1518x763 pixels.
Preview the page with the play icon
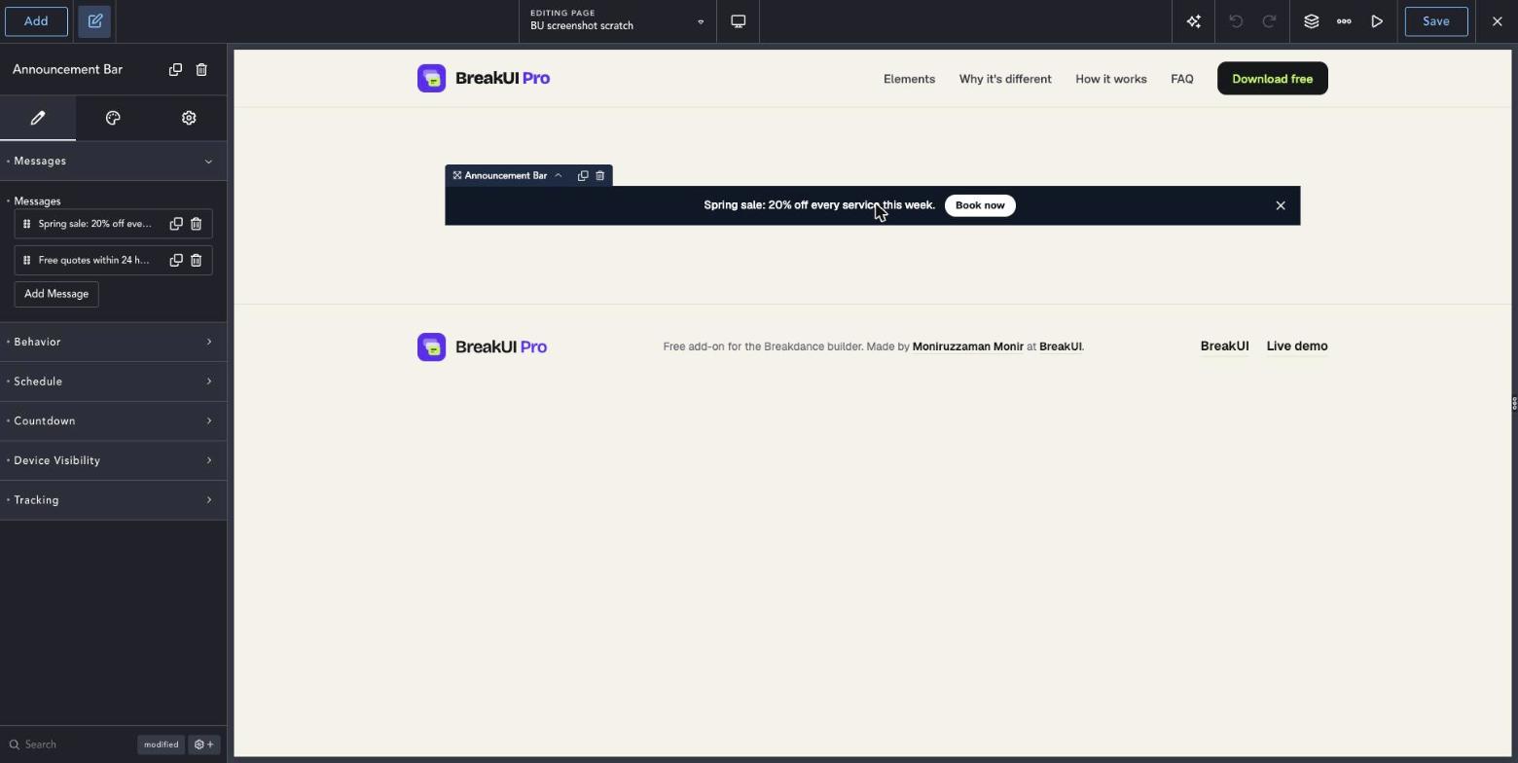[1377, 21]
